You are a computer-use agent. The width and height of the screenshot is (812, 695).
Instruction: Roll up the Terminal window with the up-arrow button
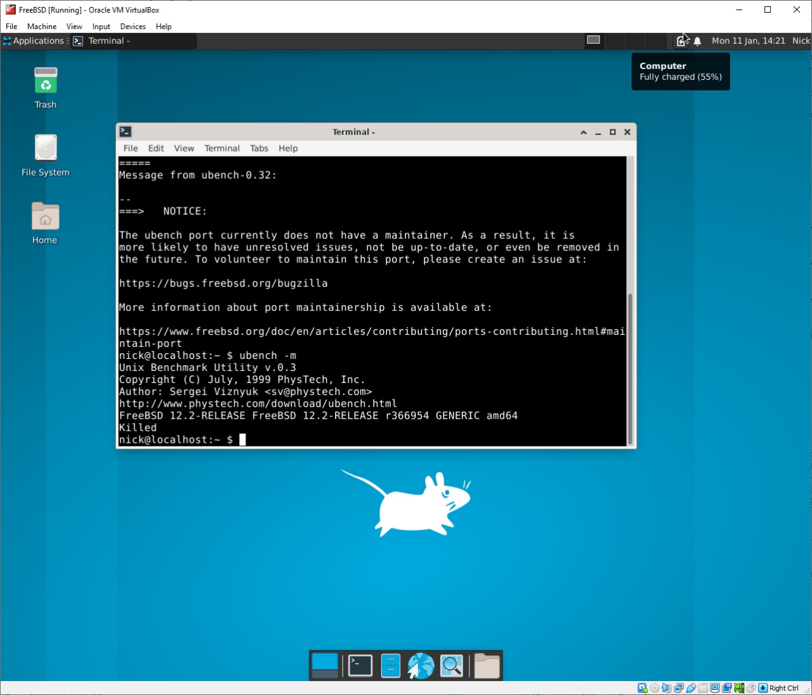point(583,132)
